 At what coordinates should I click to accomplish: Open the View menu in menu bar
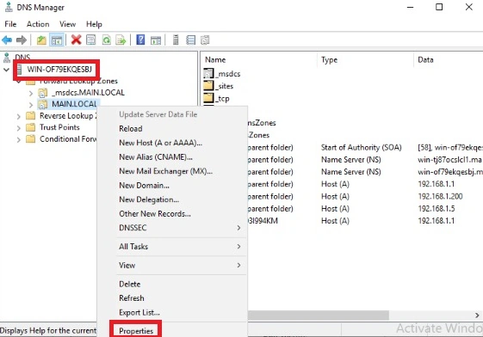[67, 24]
